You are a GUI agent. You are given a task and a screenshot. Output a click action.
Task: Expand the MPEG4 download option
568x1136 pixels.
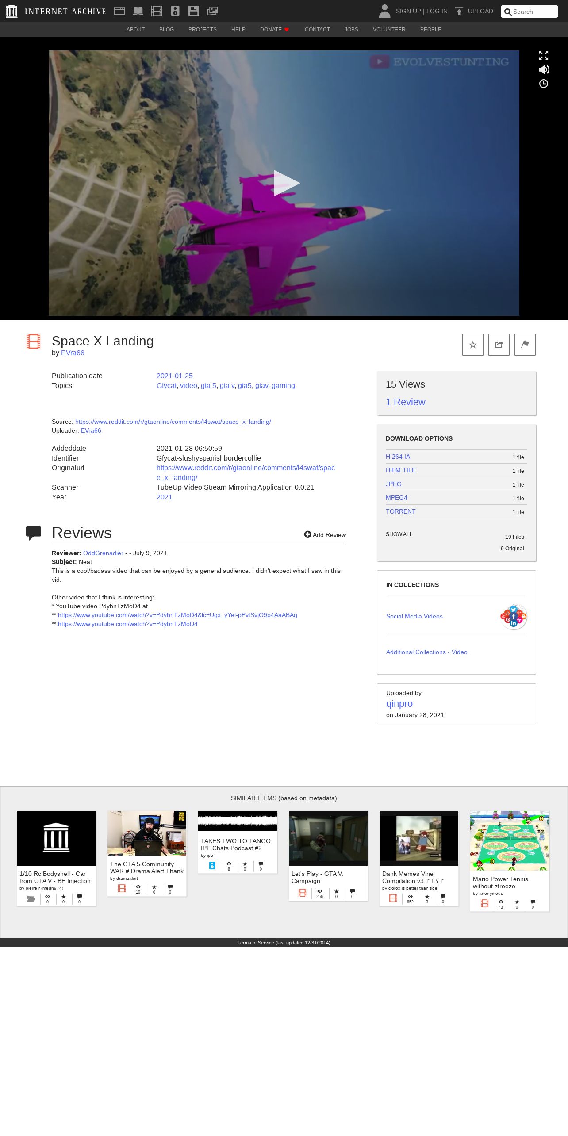click(396, 498)
